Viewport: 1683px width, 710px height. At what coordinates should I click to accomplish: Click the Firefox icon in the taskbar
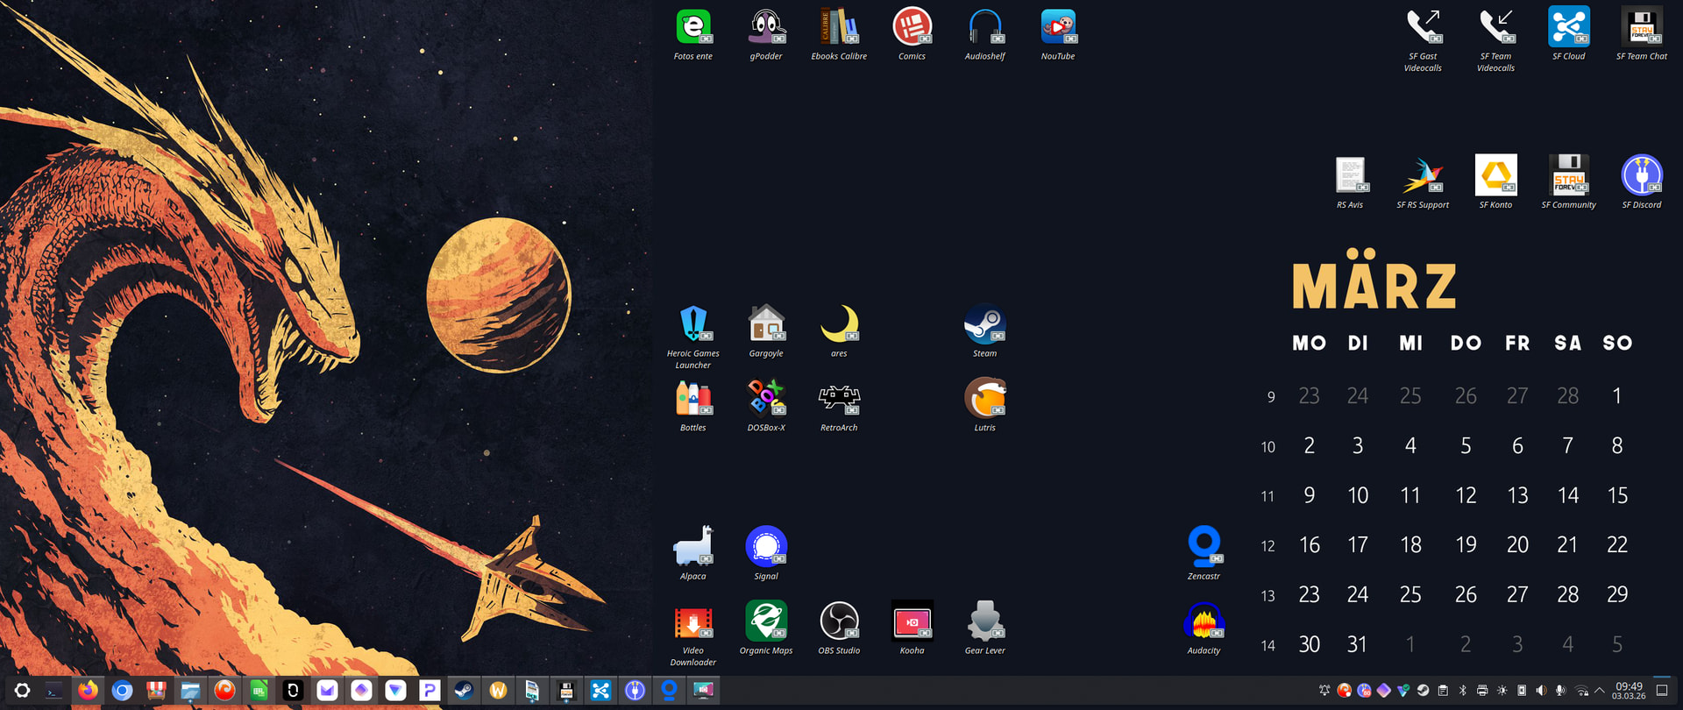(x=88, y=691)
